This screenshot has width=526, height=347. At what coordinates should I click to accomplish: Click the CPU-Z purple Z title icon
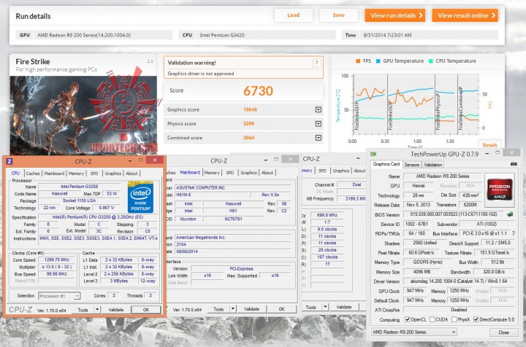pyautogui.click(x=9, y=161)
